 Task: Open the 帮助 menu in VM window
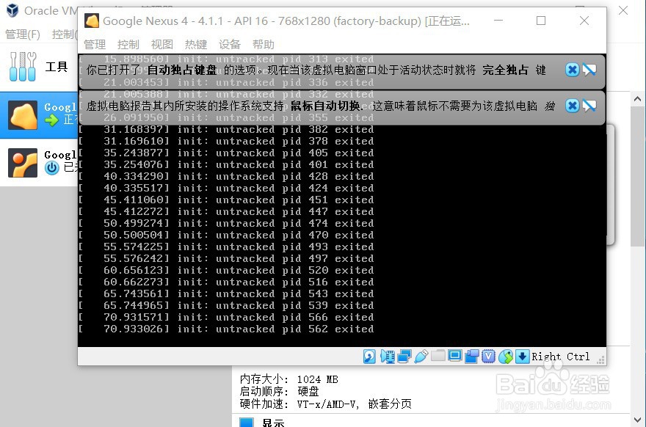tap(264, 44)
